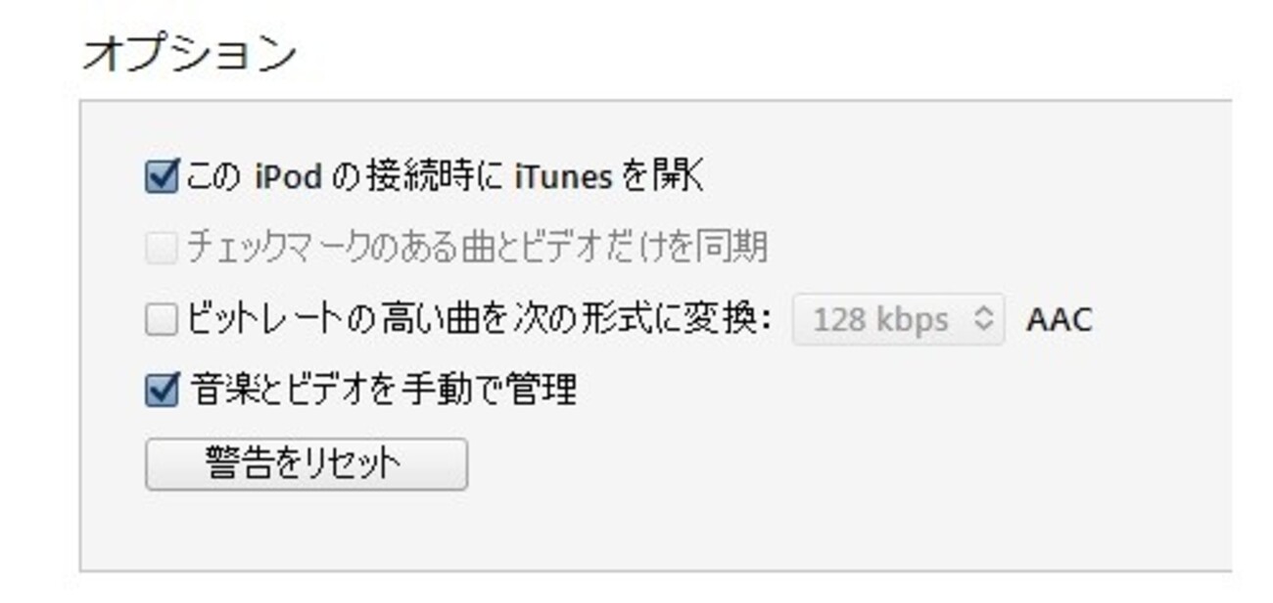
Task: Open the 128 kbps bitrate dropdown
Action: [898, 320]
